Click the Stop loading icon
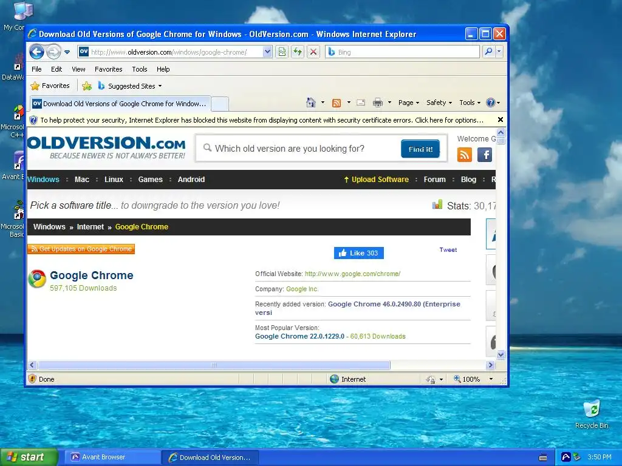622x466 pixels. coord(313,52)
